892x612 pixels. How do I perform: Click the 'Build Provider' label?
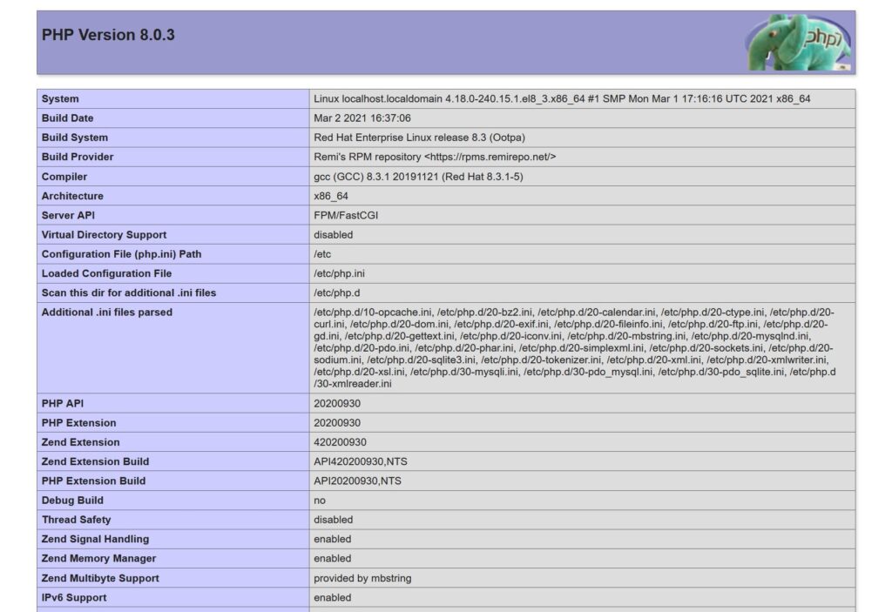(x=78, y=157)
